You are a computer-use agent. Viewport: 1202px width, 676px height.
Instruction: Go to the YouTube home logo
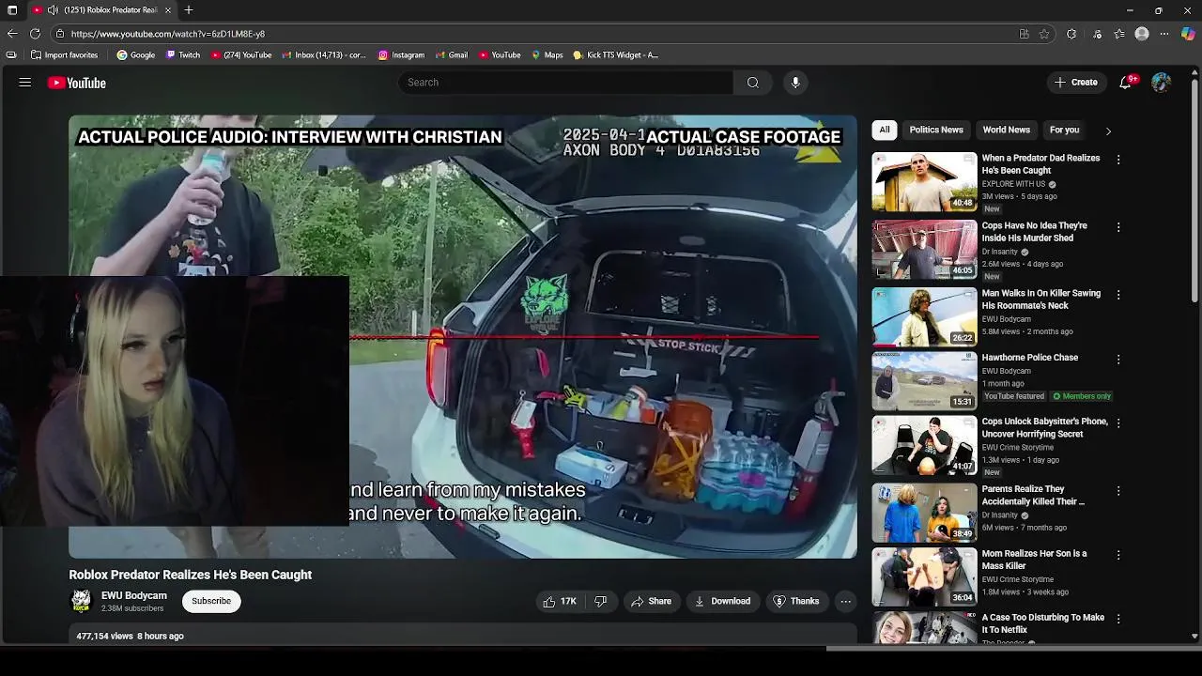click(x=77, y=83)
